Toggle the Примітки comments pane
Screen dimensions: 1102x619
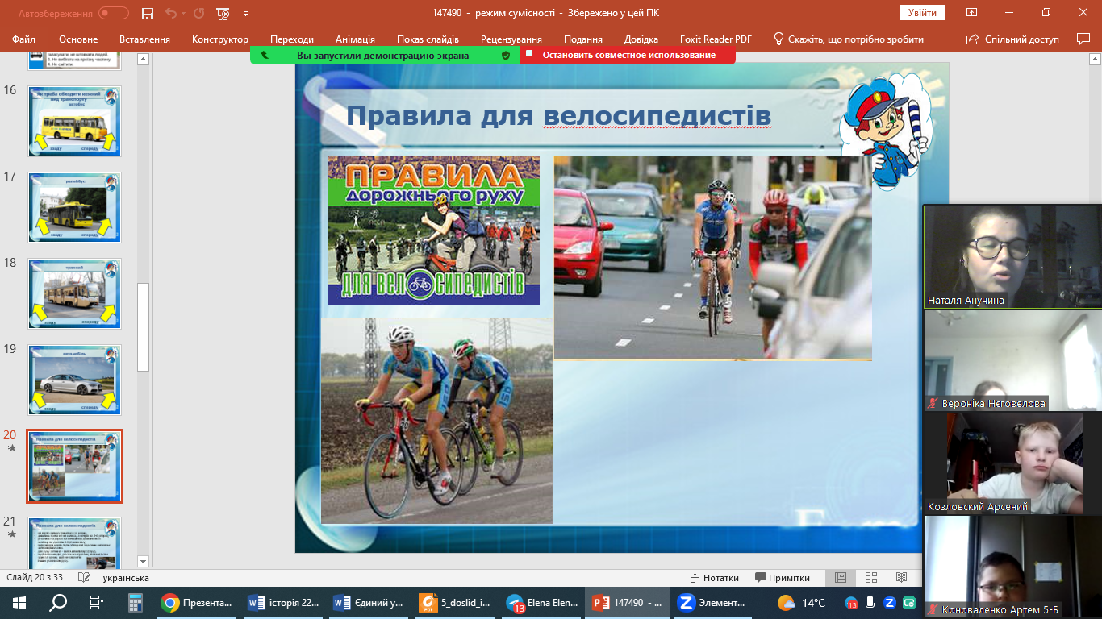coord(783,578)
